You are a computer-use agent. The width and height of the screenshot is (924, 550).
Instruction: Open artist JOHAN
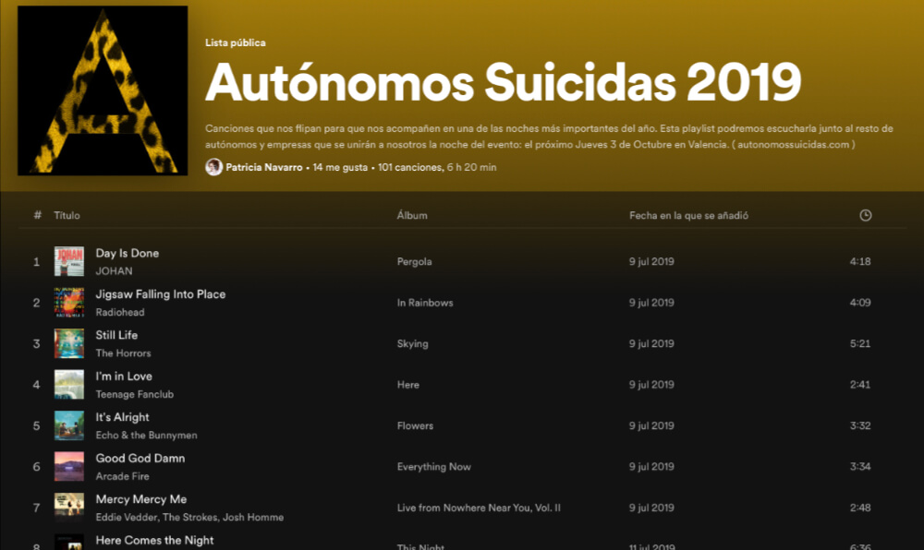[114, 271]
